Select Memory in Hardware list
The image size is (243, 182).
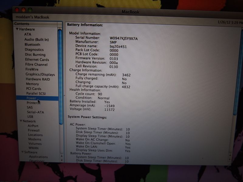(x=33, y=84)
